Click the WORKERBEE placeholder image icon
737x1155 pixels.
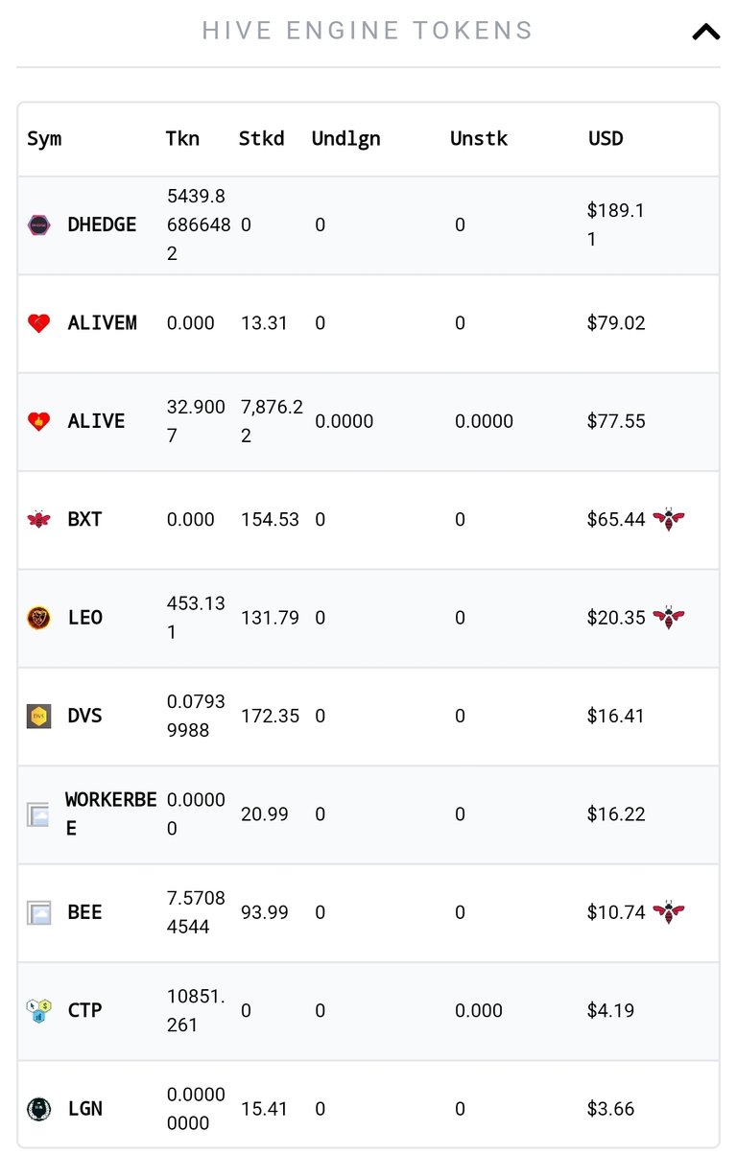click(38, 815)
